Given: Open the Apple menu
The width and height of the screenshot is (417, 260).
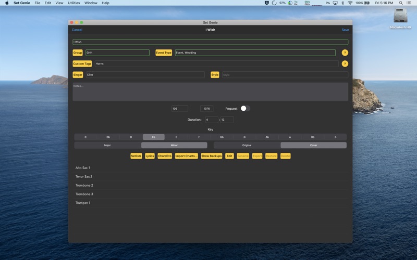Looking at the screenshot, I should (7, 3).
